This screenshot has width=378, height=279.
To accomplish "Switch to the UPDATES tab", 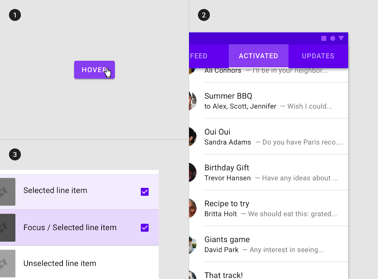I will click(318, 56).
